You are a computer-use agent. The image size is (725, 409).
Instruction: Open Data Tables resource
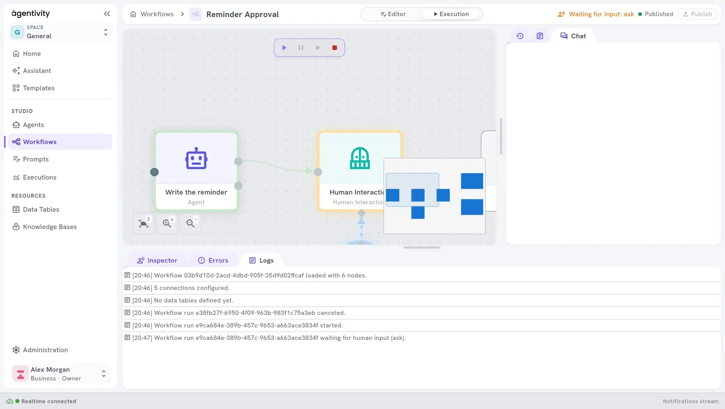(x=60, y=209)
